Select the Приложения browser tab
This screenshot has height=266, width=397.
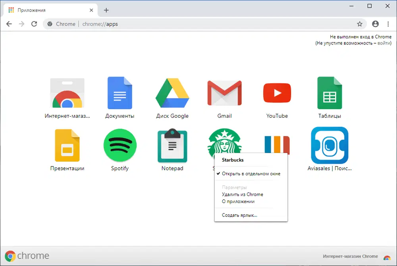[x=50, y=10]
